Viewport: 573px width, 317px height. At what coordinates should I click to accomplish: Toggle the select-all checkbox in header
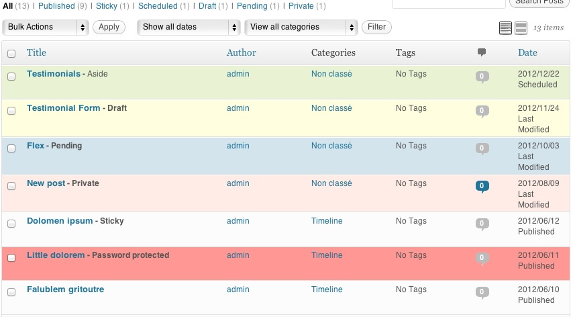11,54
